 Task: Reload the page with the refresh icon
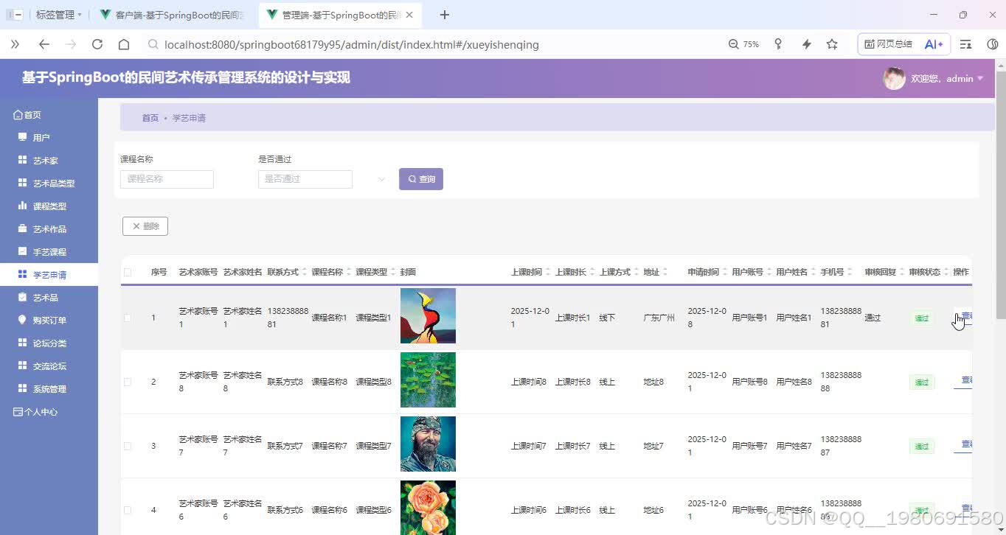point(97,44)
